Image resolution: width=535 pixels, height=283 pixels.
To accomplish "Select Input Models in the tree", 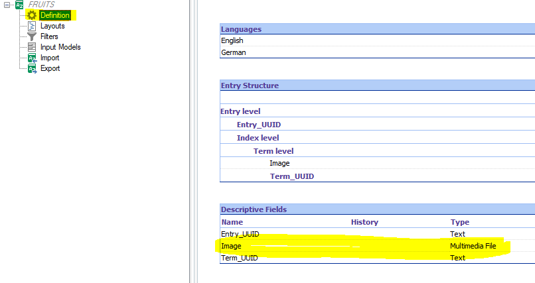I will [60, 47].
